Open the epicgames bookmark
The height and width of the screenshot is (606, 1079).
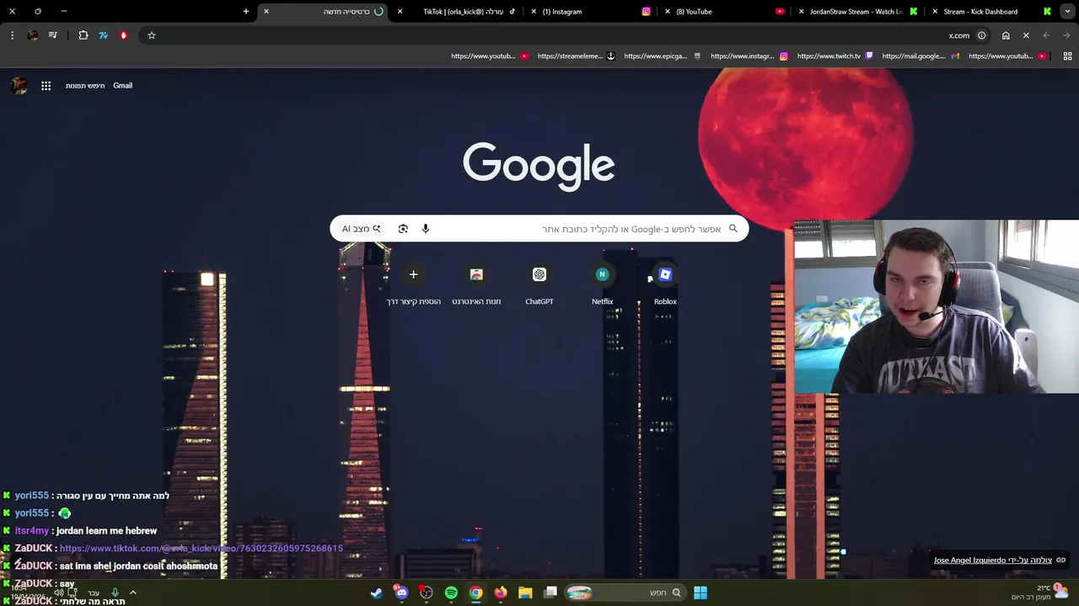pyautogui.click(x=663, y=56)
